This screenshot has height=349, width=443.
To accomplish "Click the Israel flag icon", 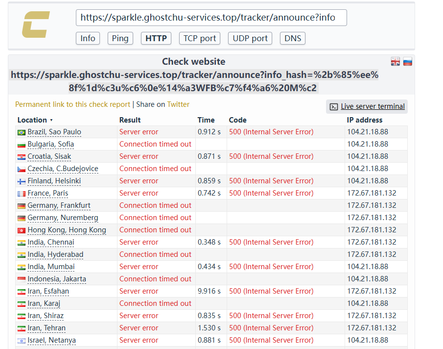I will [22, 341].
